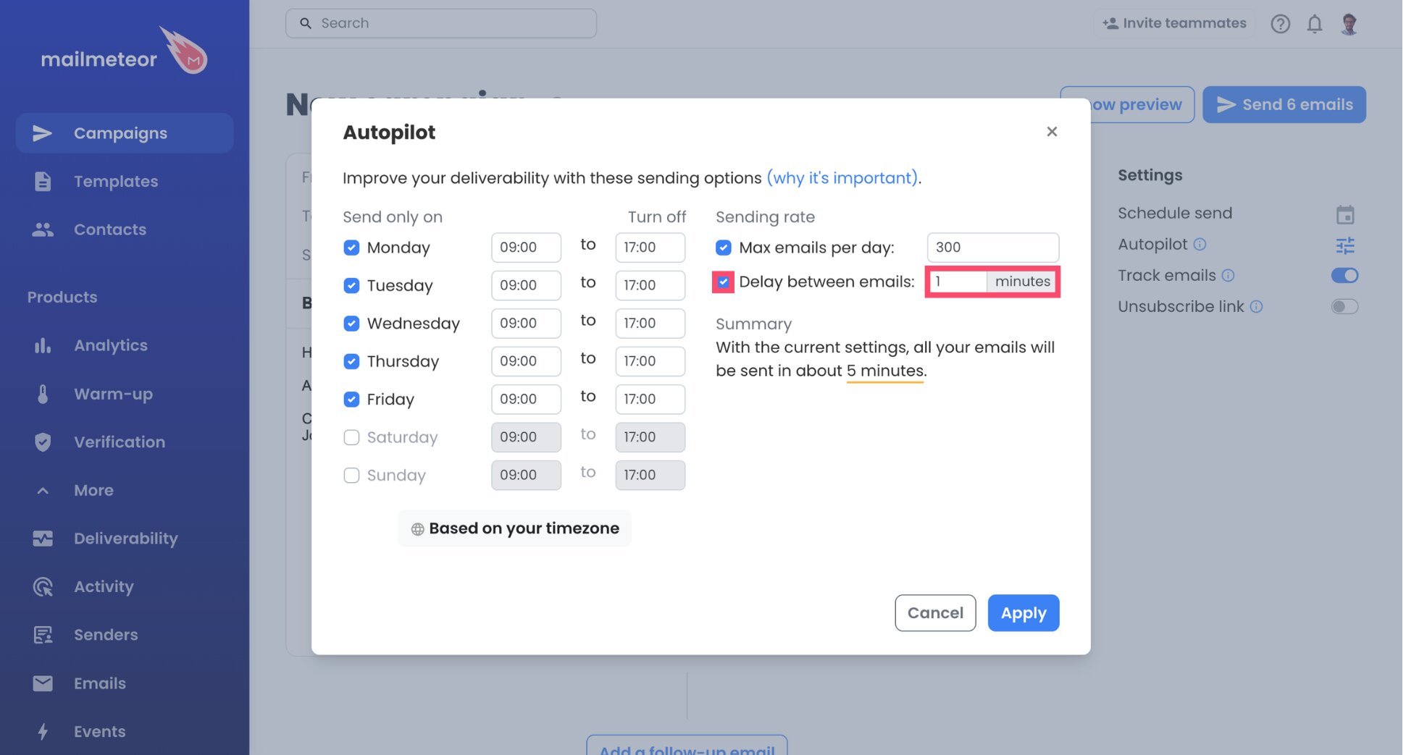Click the Templates document icon
The image size is (1406, 755).
pos(43,182)
